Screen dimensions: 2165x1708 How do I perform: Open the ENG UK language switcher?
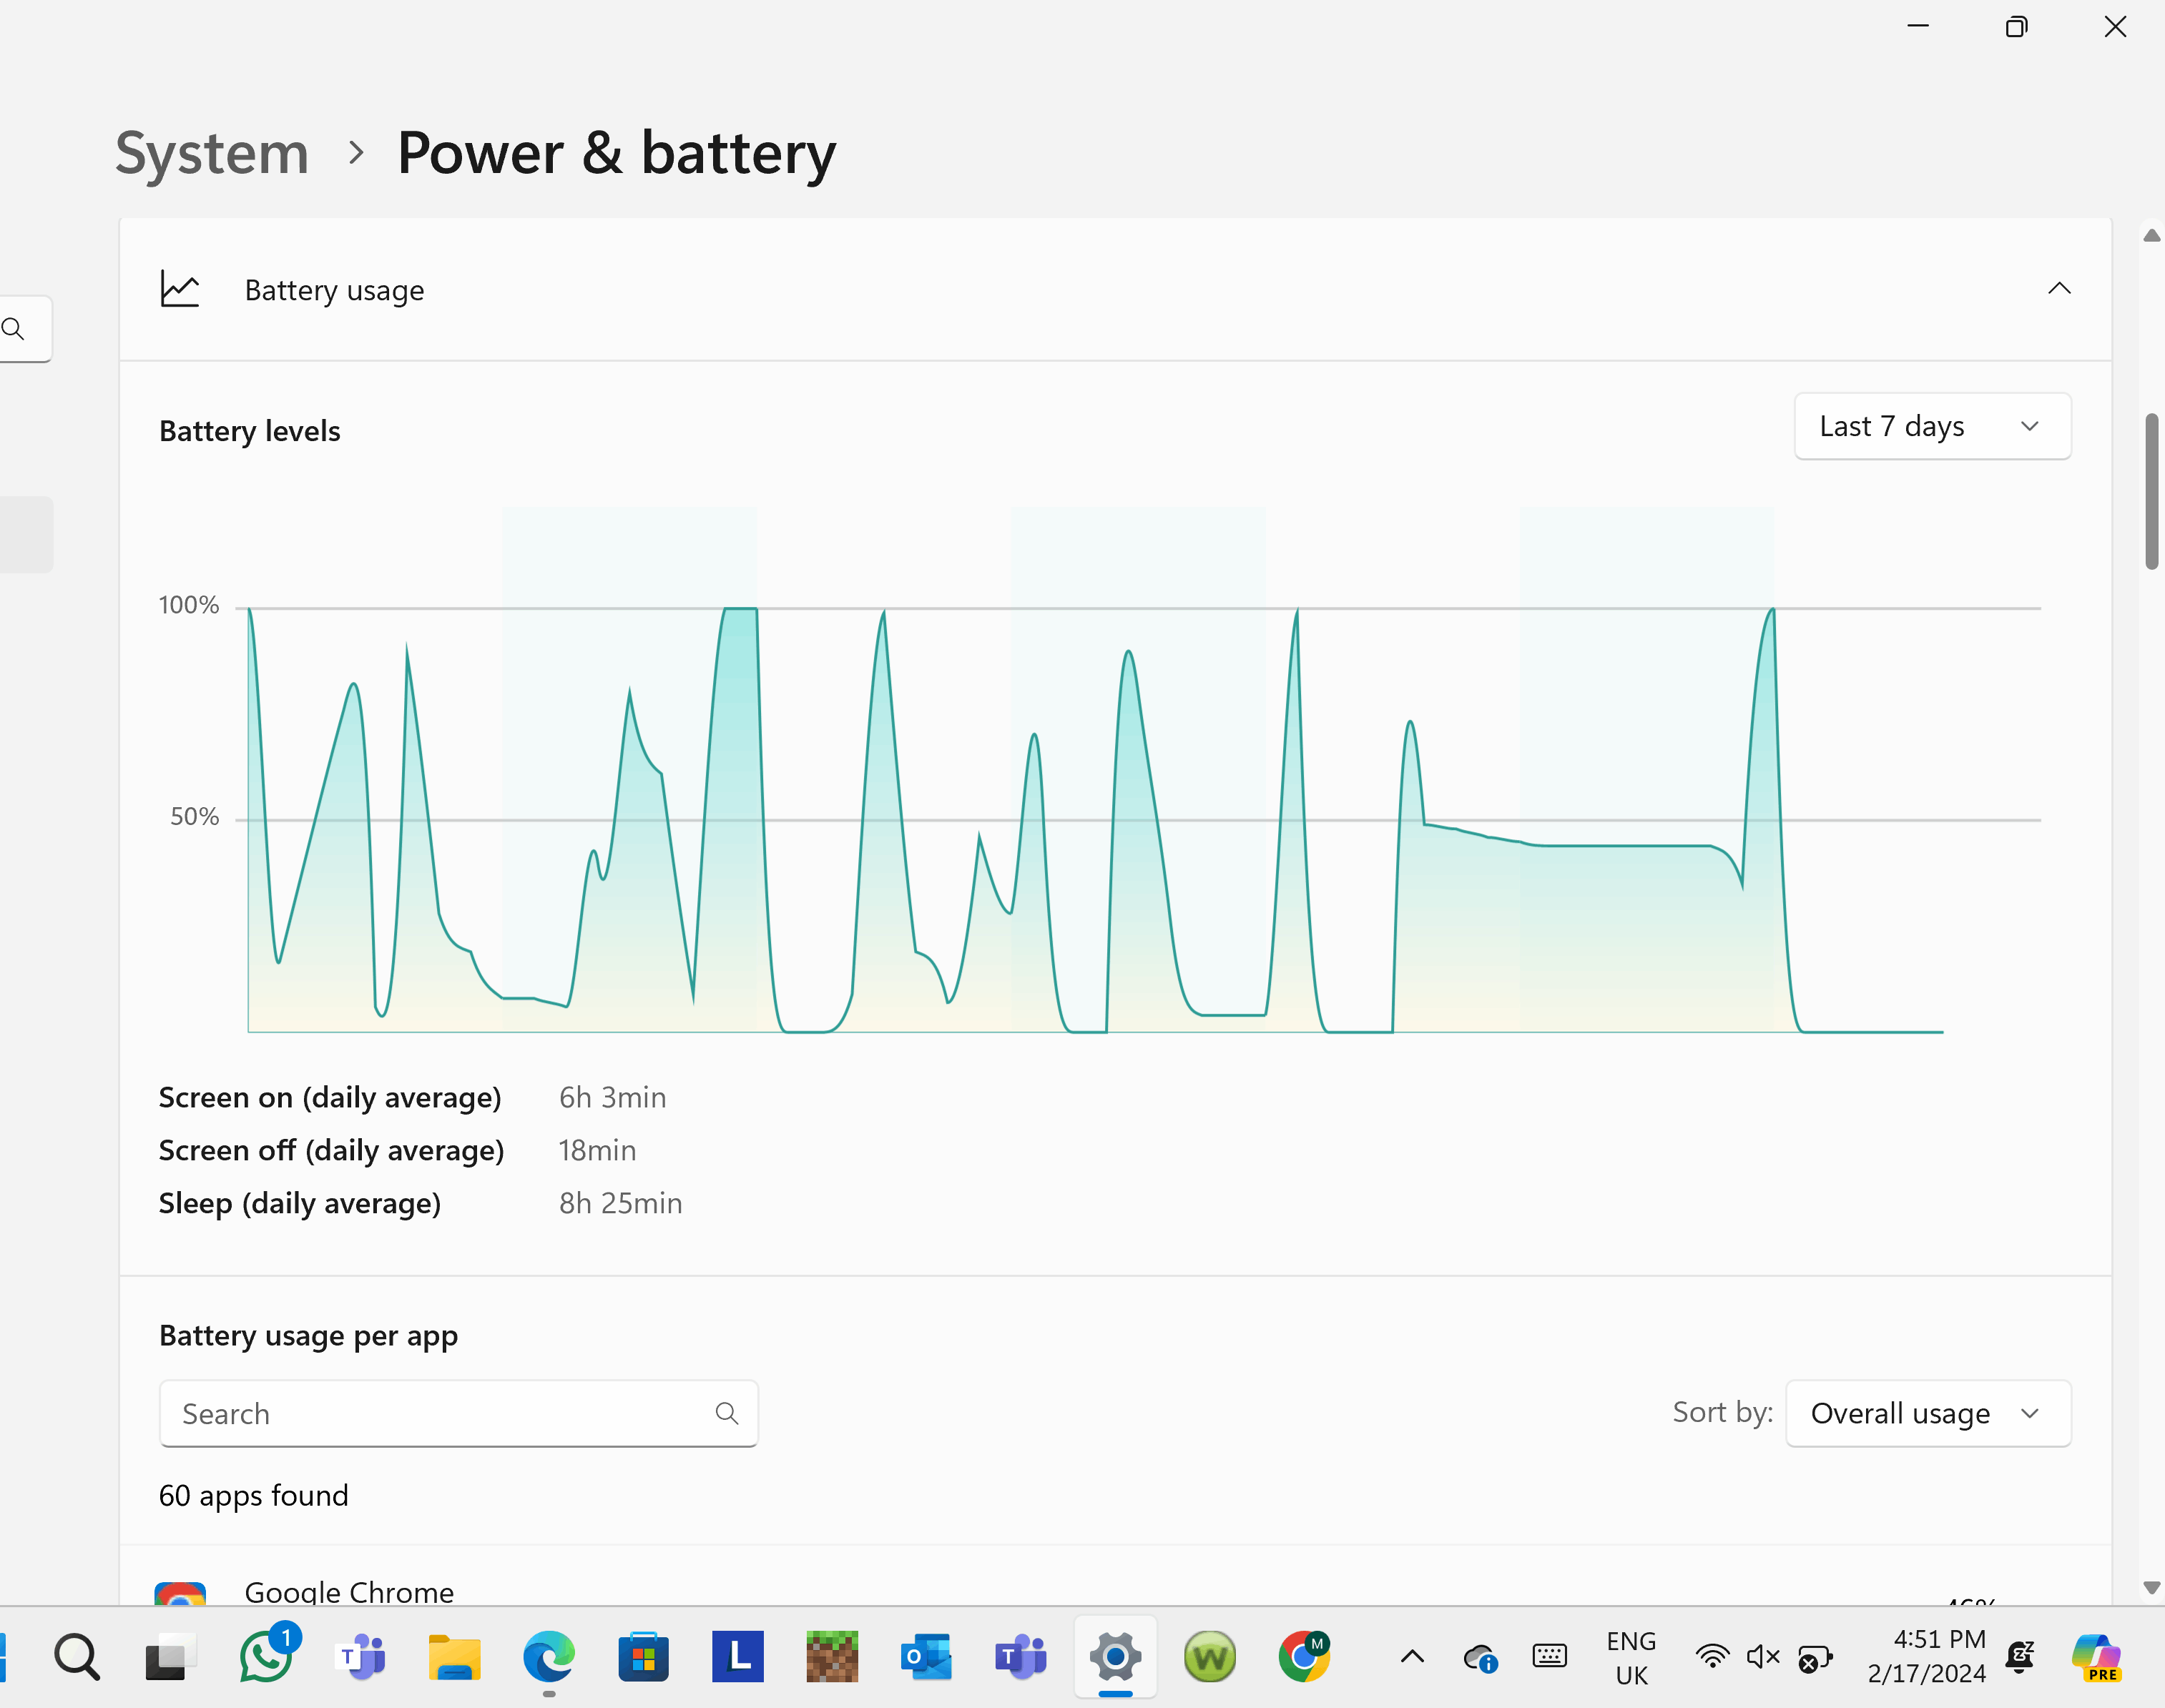tap(1631, 1657)
